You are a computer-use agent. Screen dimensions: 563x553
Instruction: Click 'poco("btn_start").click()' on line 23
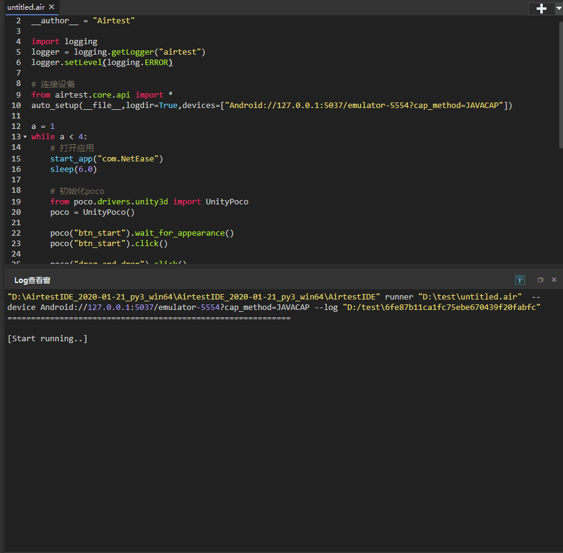[109, 244]
